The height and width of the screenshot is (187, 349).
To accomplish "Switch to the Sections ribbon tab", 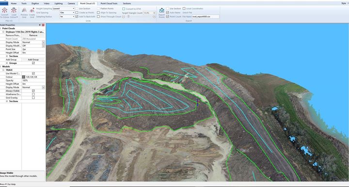I will pos(127,3).
